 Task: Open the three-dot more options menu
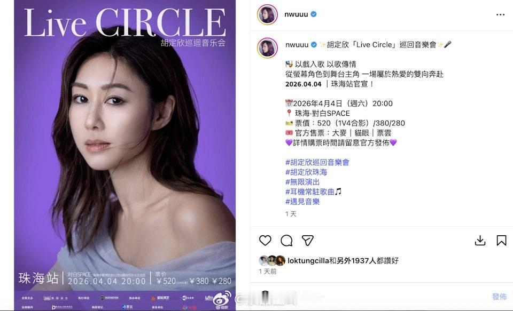500,15
